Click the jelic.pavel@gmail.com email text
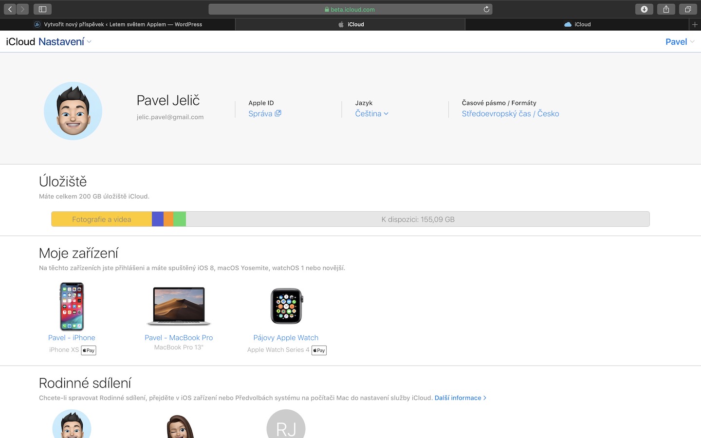Image resolution: width=701 pixels, height=438 pixels. (x=170, y=117)
